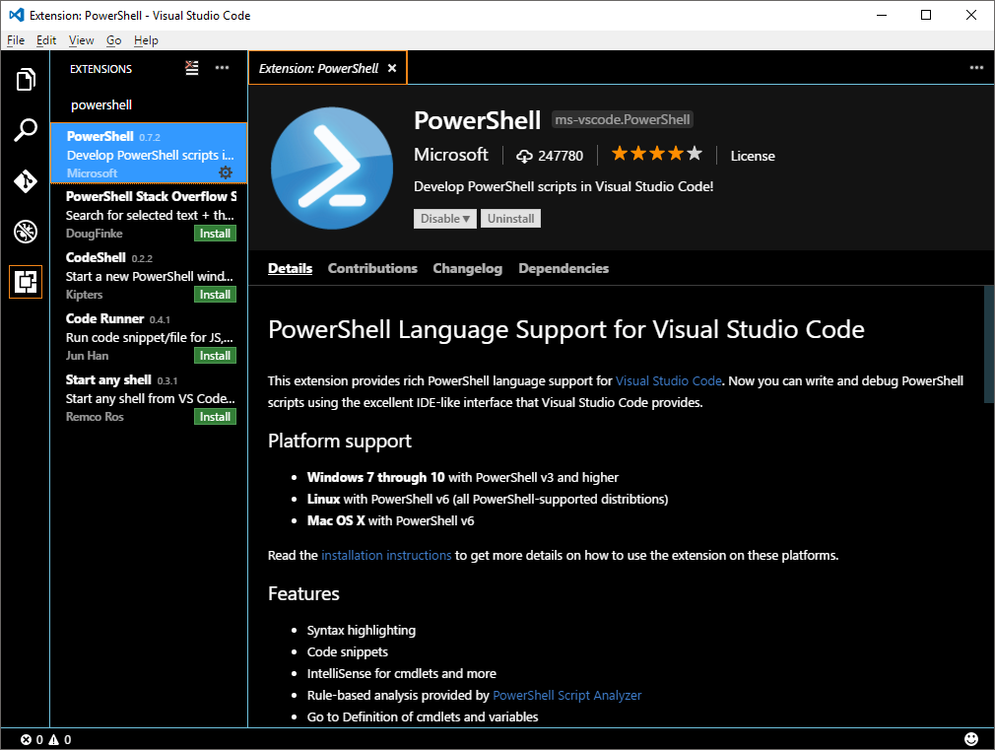Click the 'Mac OS X with PowerShell v6' item

tap(390, 520)
